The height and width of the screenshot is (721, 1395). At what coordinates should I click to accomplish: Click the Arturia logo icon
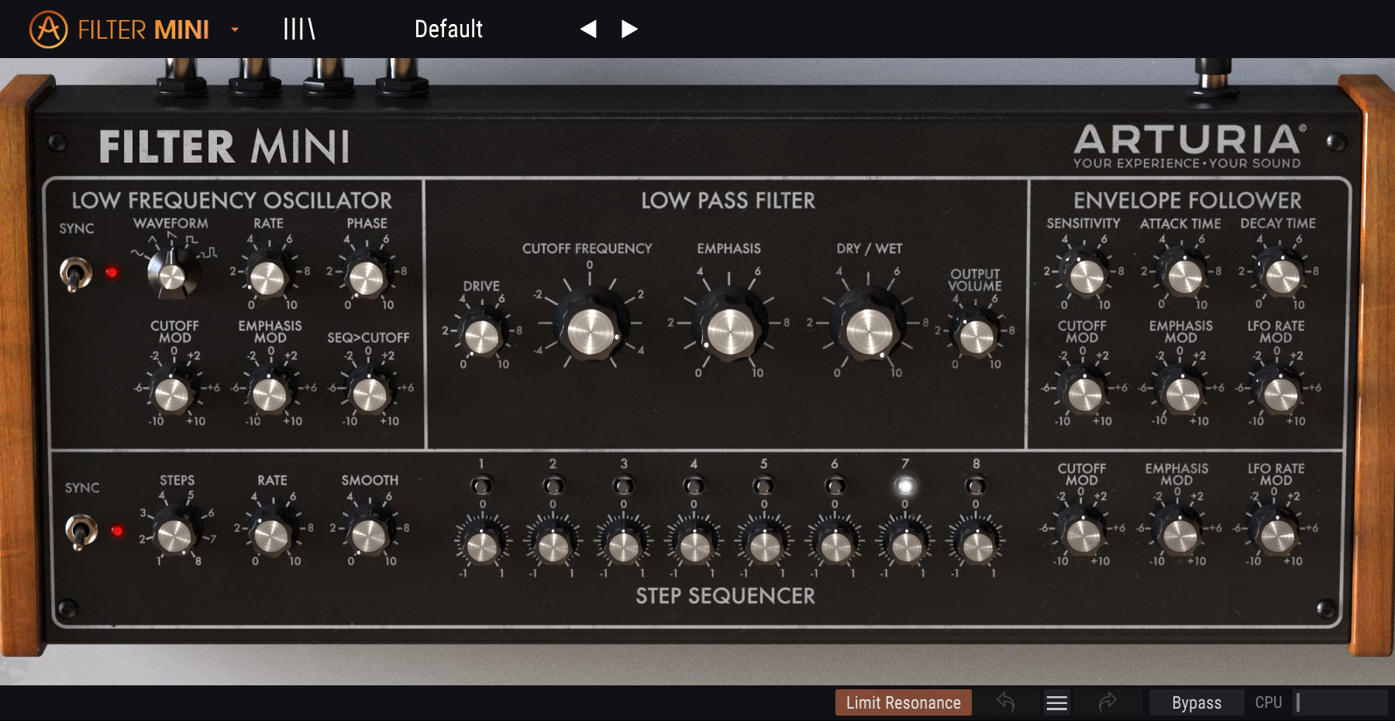(48, 29)
